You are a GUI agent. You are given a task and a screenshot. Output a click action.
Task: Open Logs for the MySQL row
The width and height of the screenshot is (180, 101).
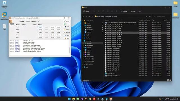pyautogui.click(x=58, y=30)
